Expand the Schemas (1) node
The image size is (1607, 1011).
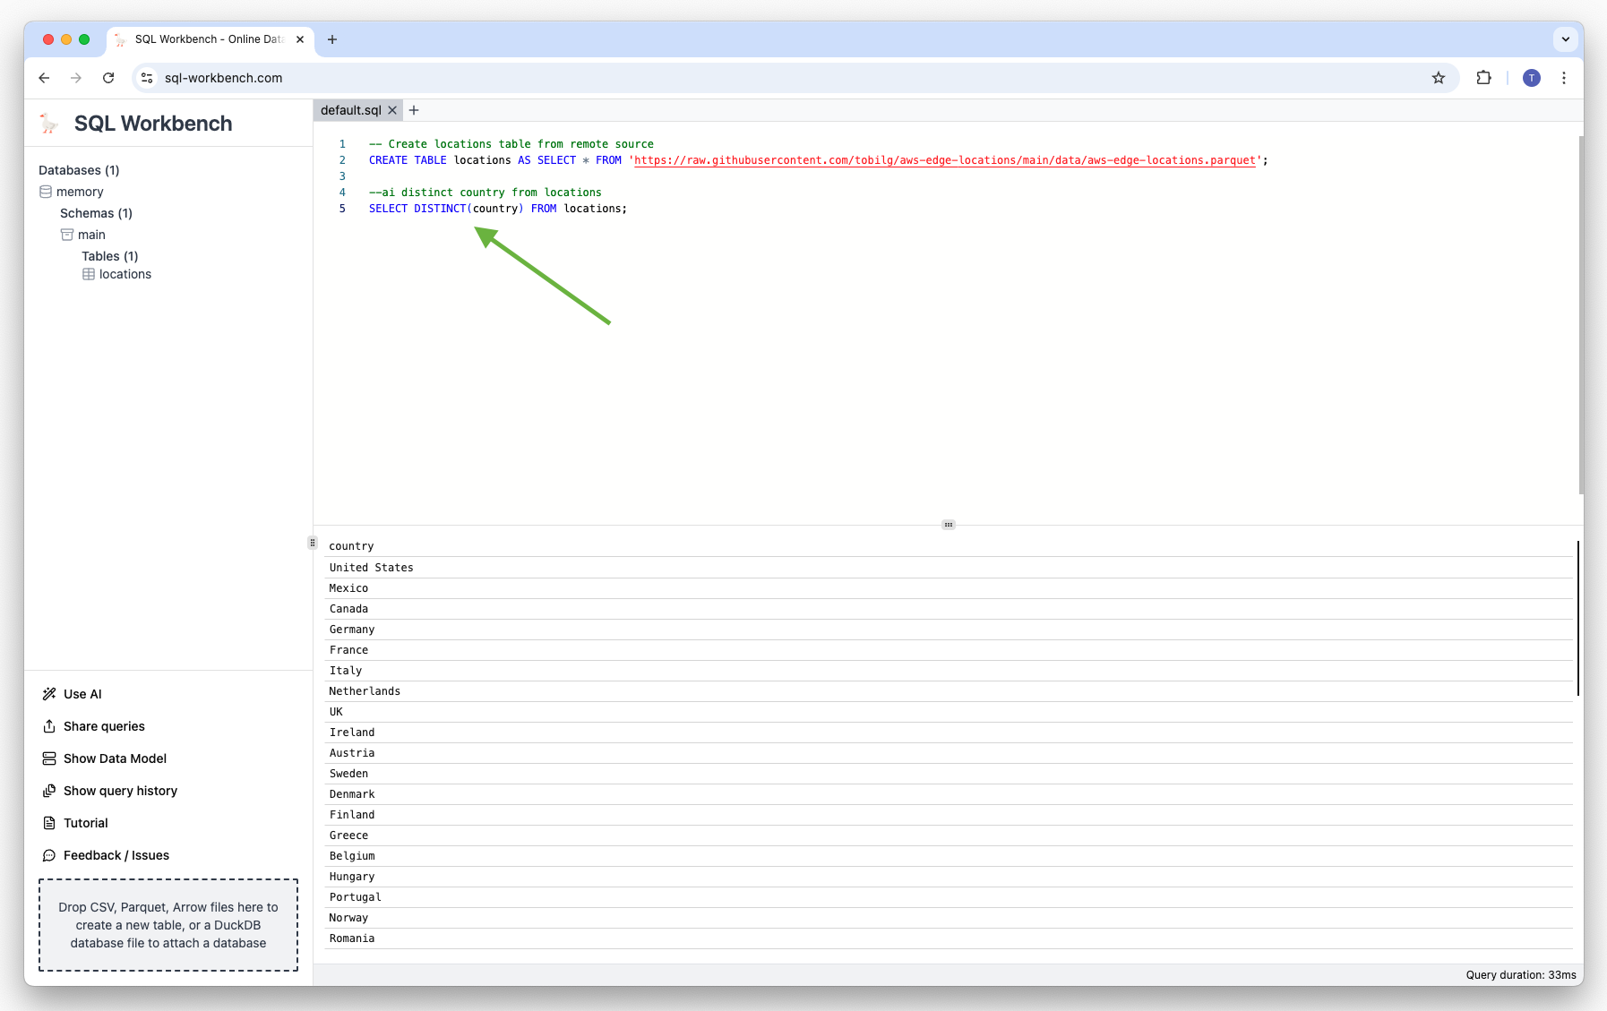click(96, 212)
